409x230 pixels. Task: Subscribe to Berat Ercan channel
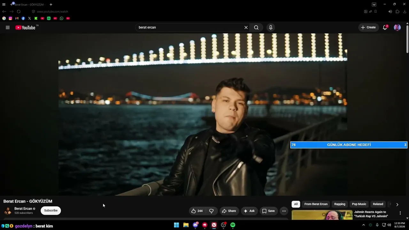click(x=51, y=211)
